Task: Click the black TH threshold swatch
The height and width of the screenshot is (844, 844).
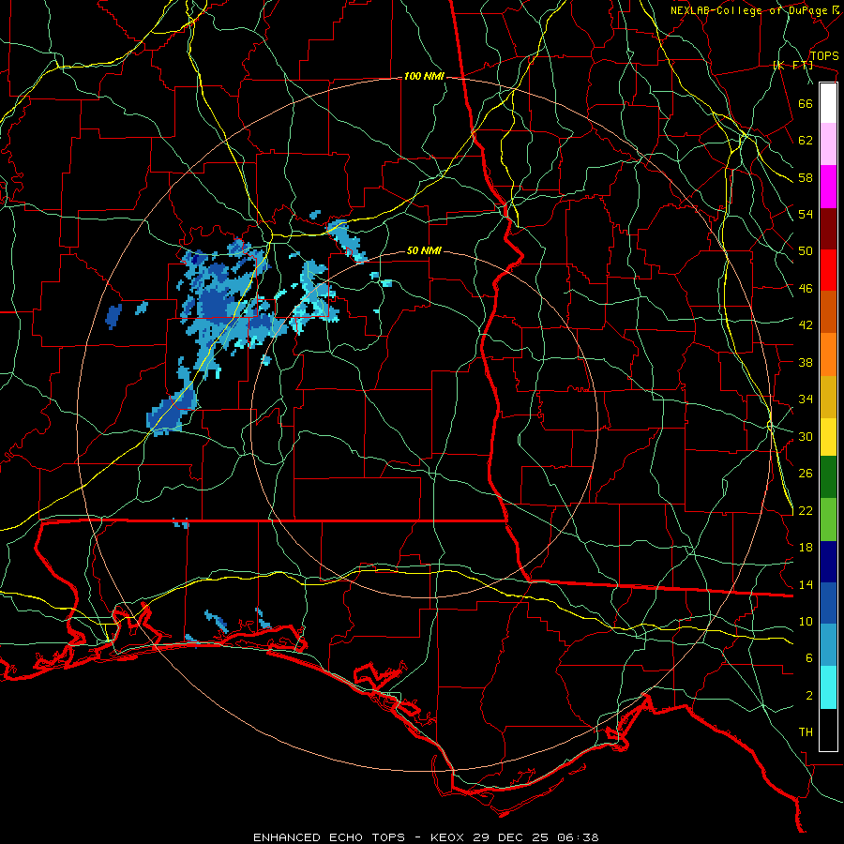Action: (x=828, y=730)
